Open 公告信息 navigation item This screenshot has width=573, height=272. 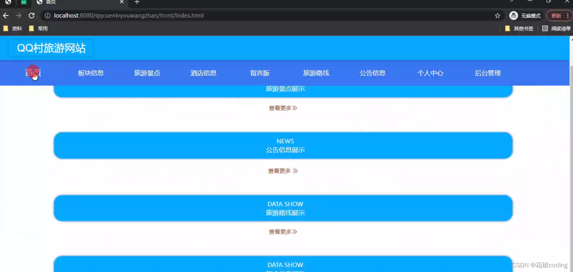(372, 73)
